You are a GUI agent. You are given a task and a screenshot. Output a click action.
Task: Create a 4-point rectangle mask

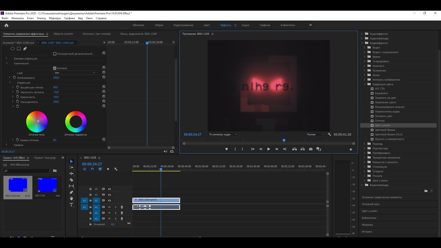click(x=19, y=49)
